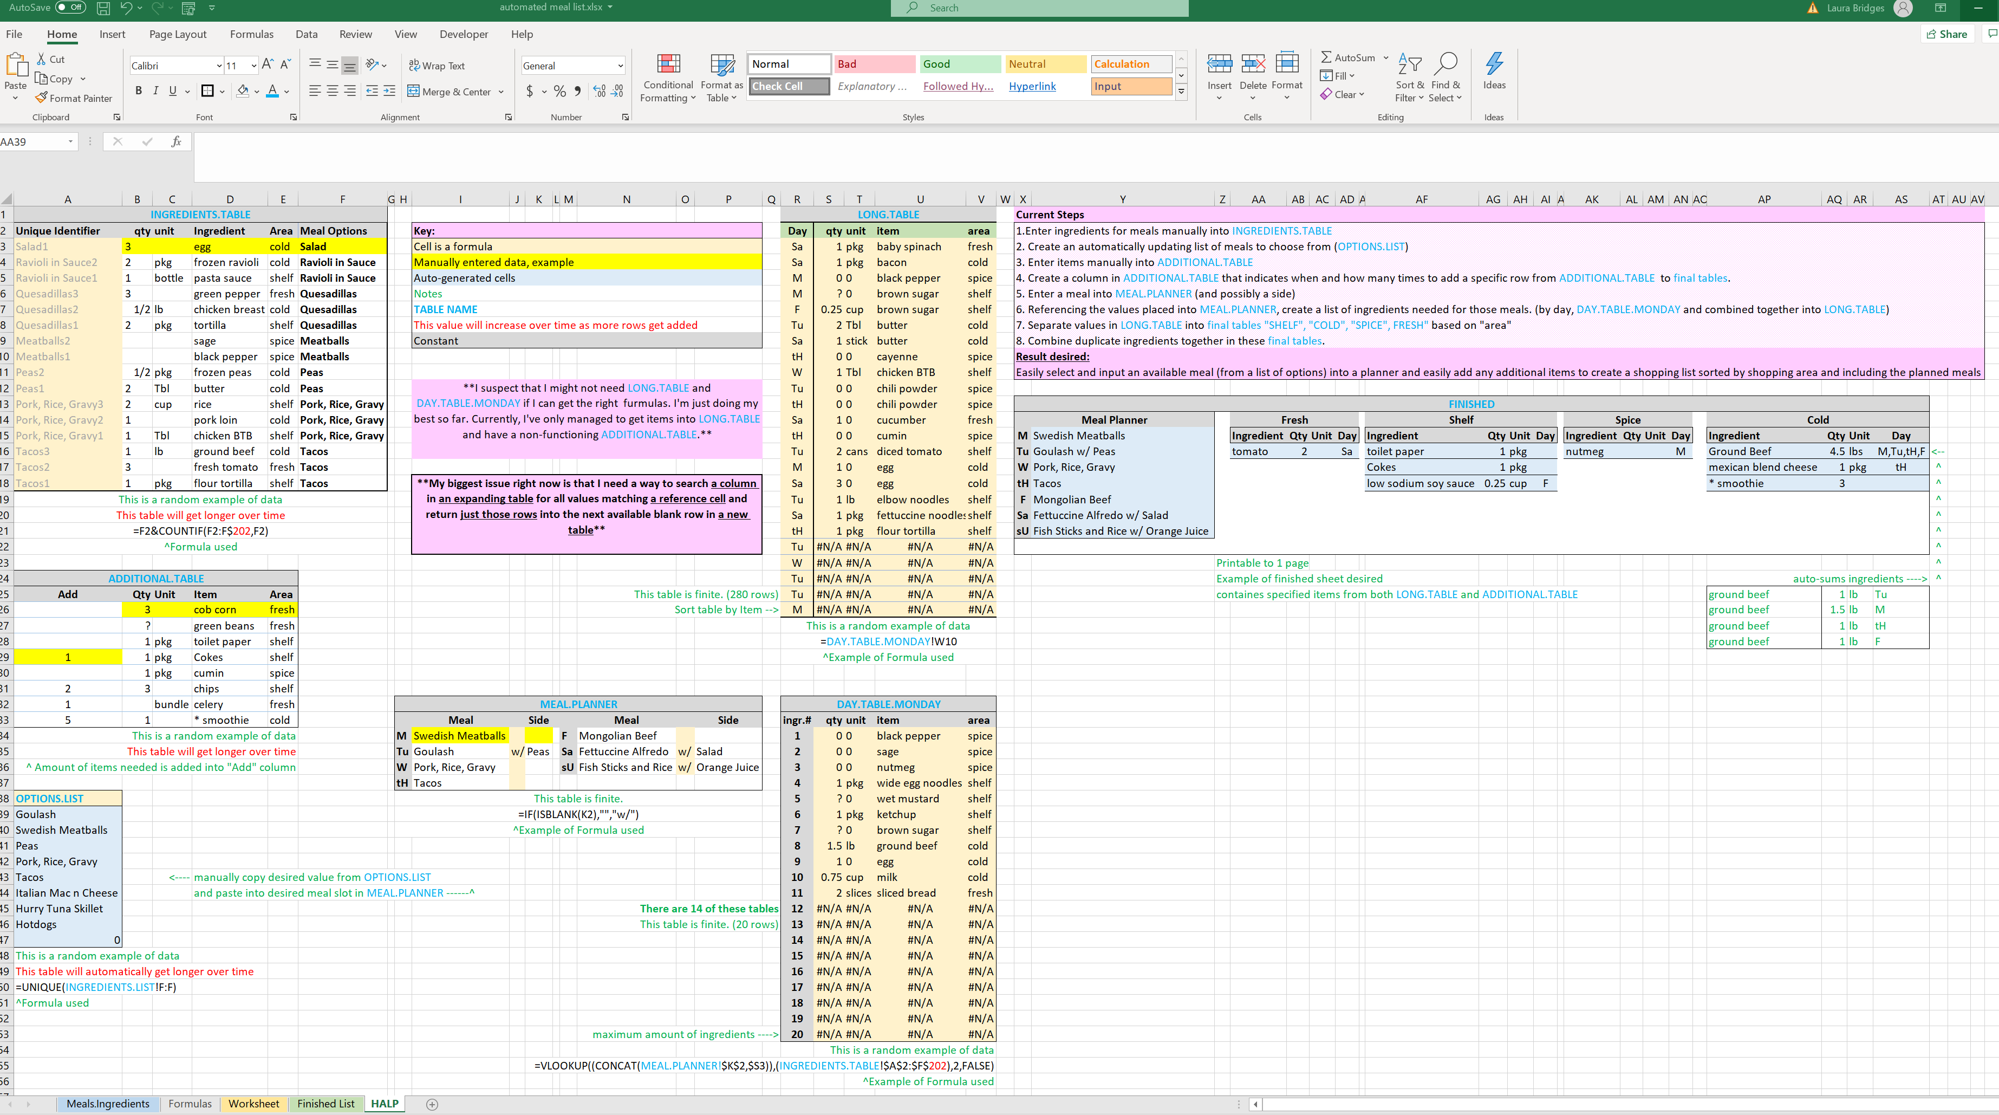Apply the Hyperlink cell style

1032,86
